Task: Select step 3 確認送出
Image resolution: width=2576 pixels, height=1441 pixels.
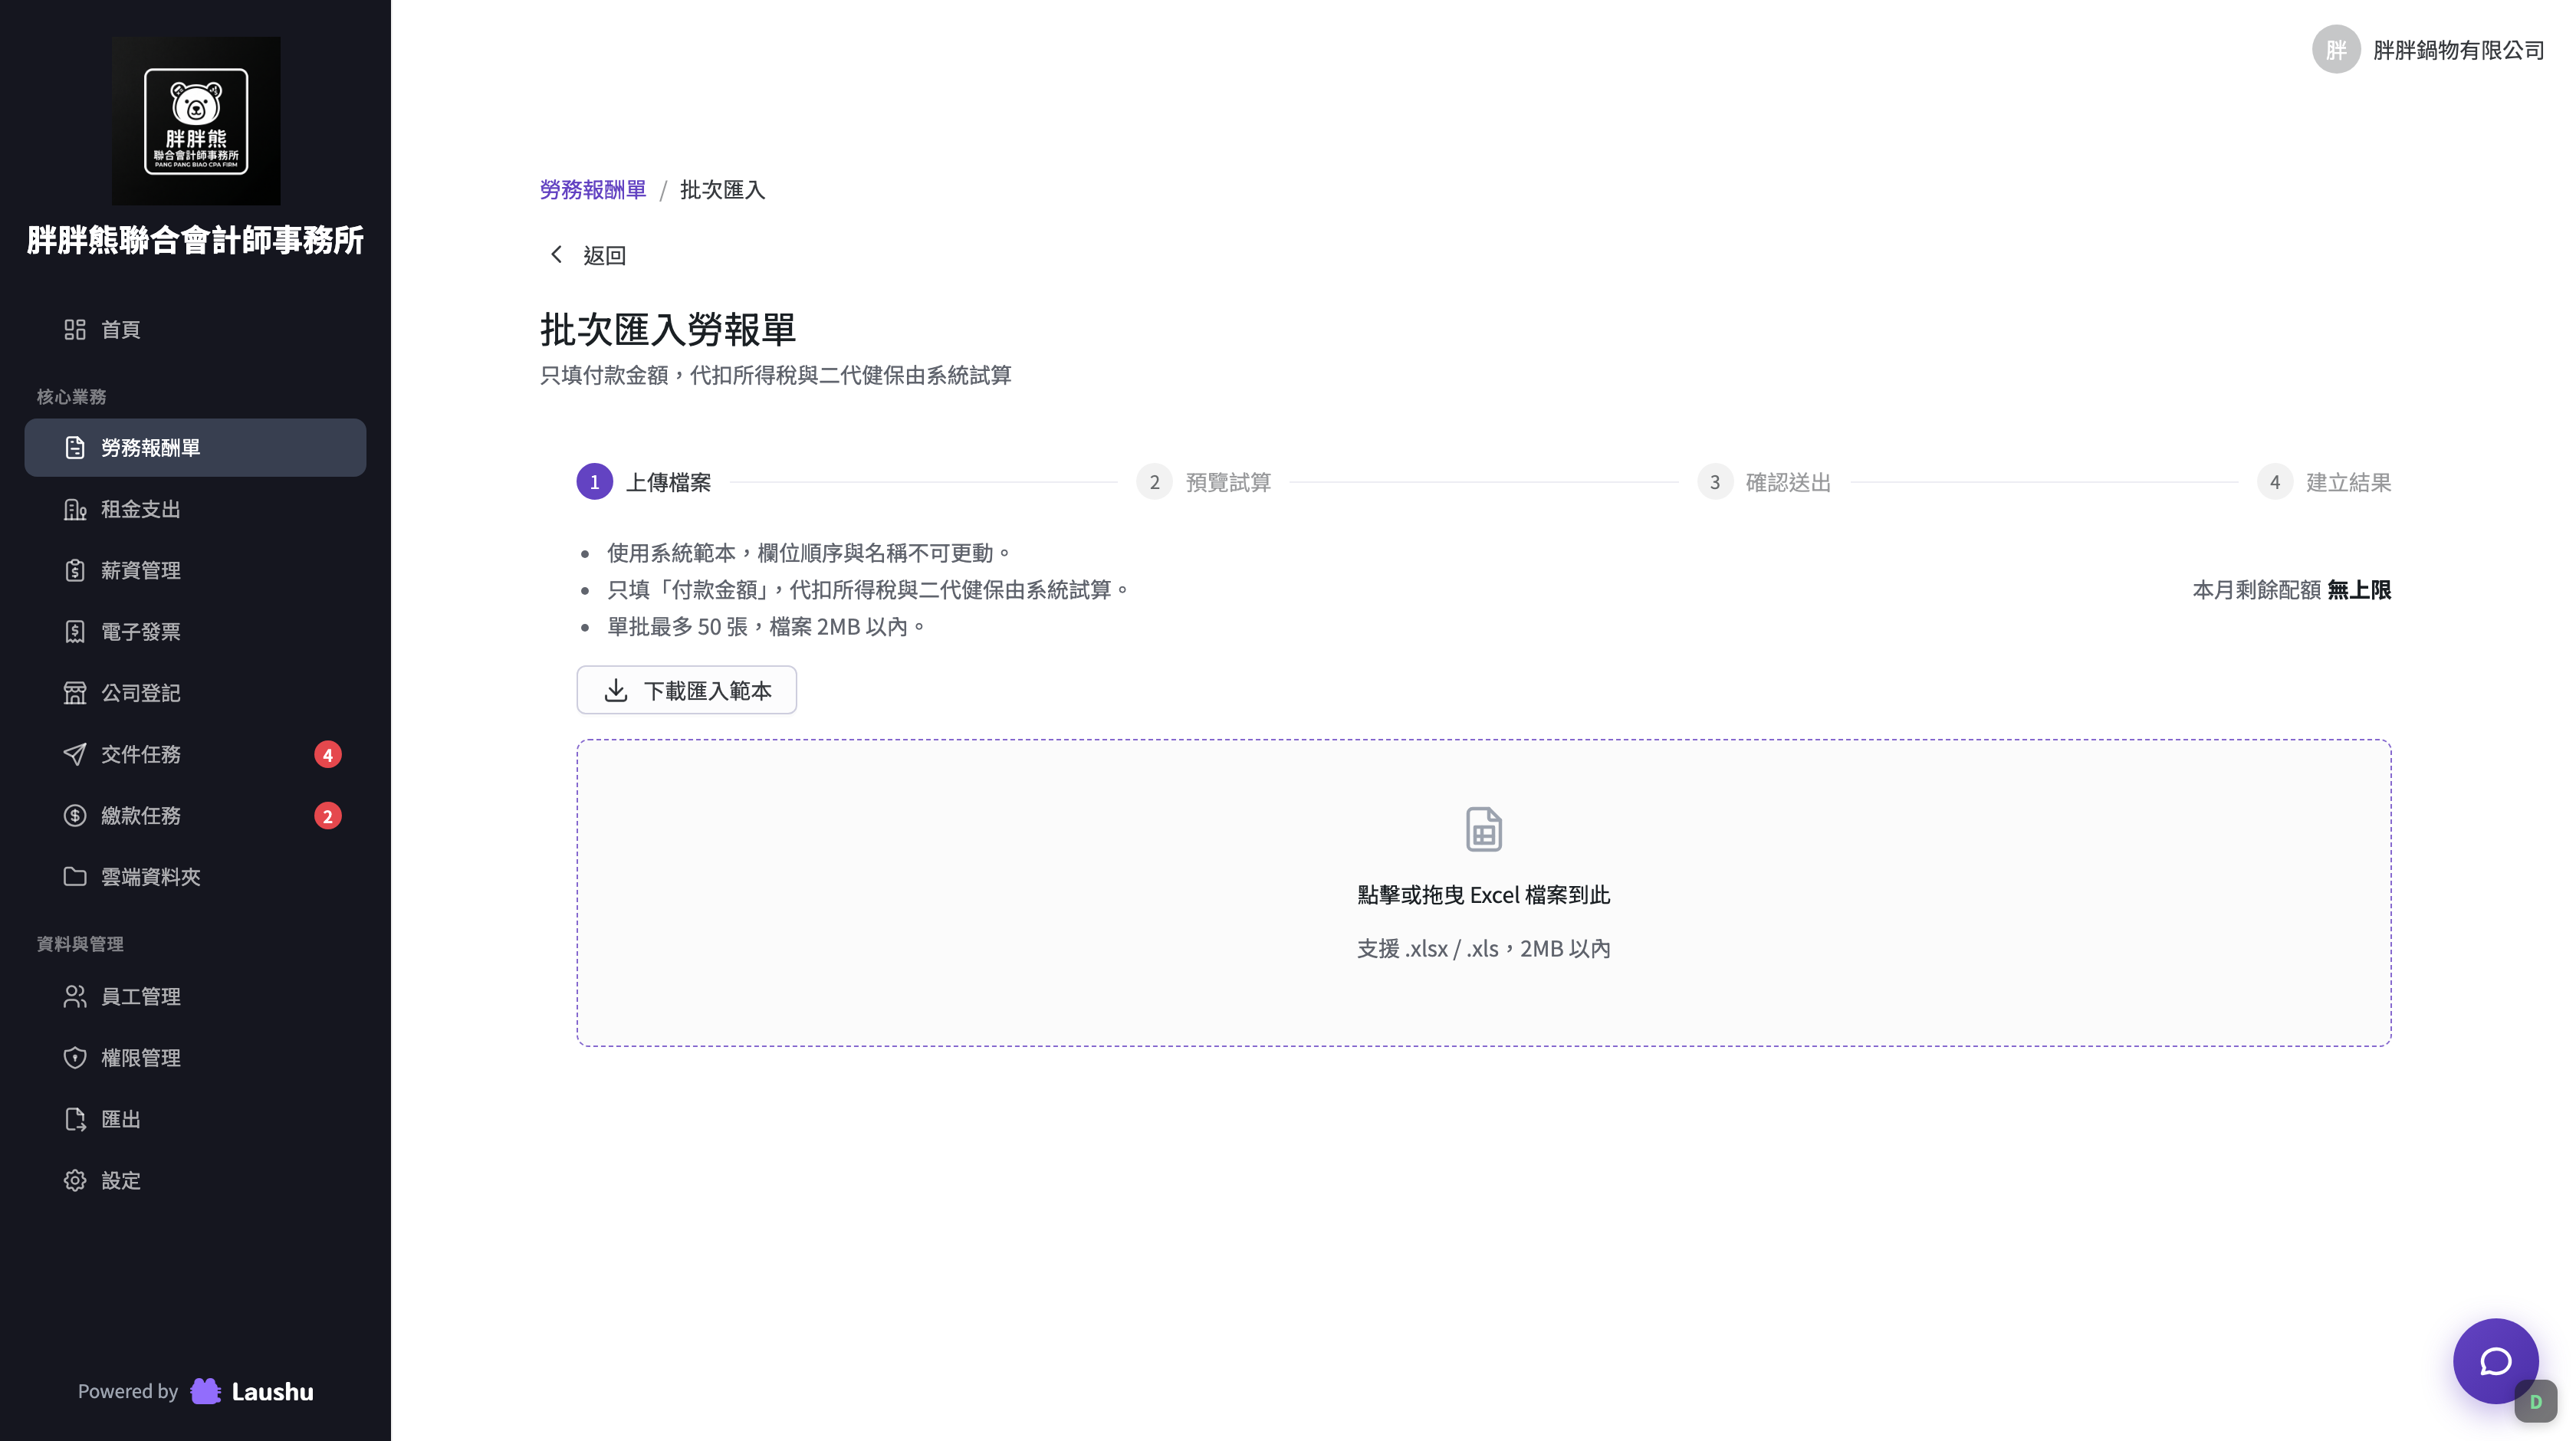Action: pos(1764,482)
